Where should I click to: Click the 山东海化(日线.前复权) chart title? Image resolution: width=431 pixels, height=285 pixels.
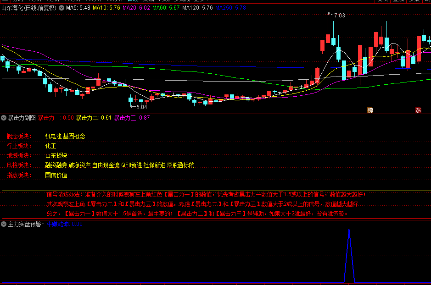(29, 8)
